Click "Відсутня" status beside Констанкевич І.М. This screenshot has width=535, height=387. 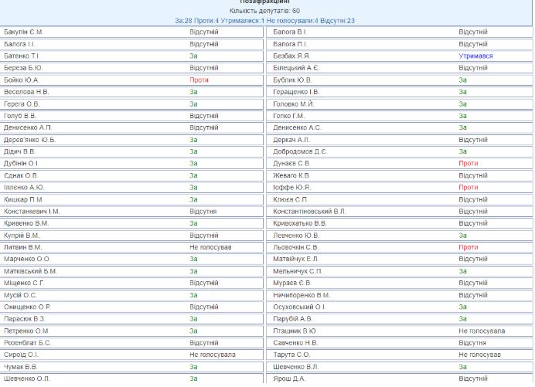pos(203,212)
